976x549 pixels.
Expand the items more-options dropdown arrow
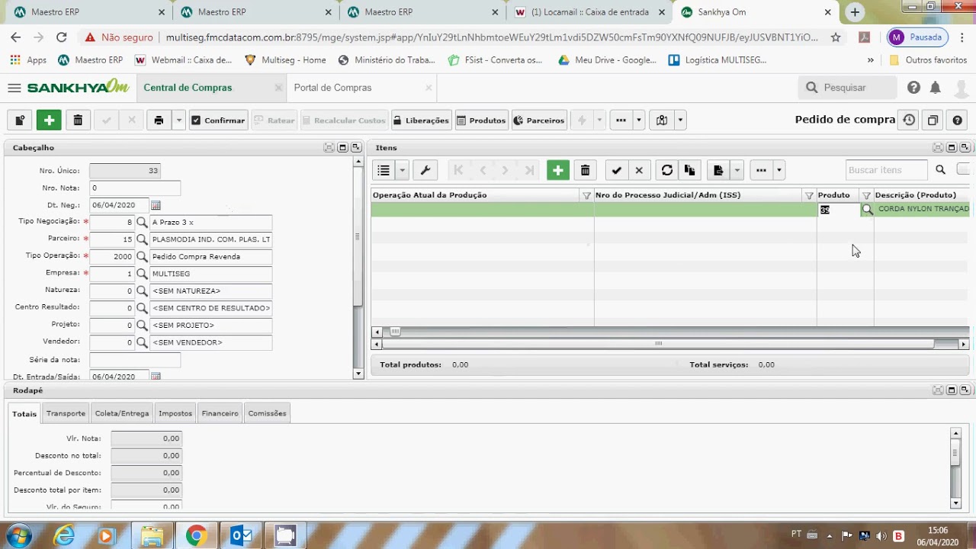[x=779, y=170]
